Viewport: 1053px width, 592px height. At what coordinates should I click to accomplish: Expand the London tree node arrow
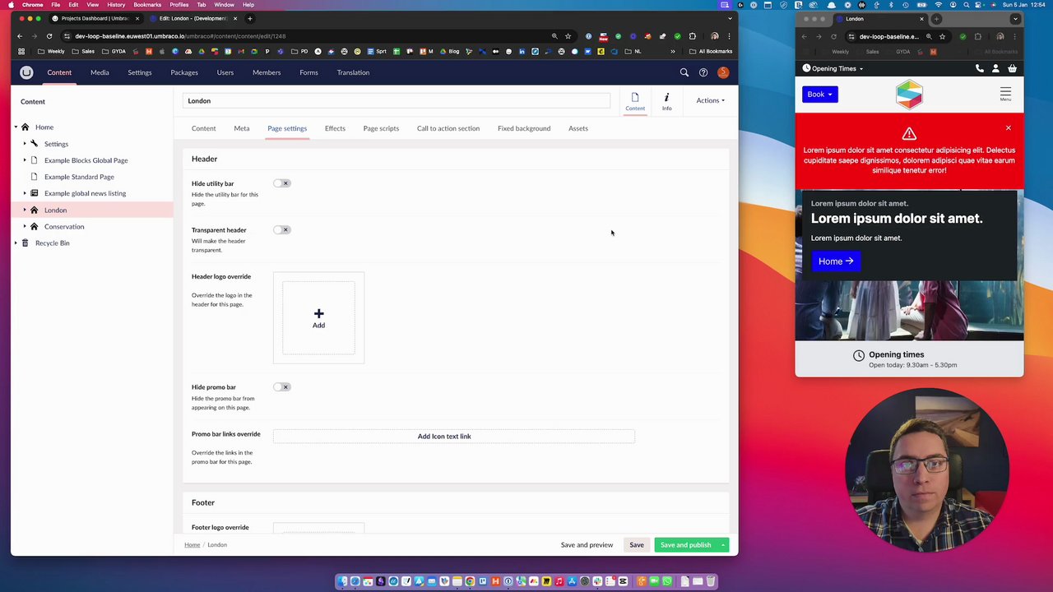coord(25,210)
